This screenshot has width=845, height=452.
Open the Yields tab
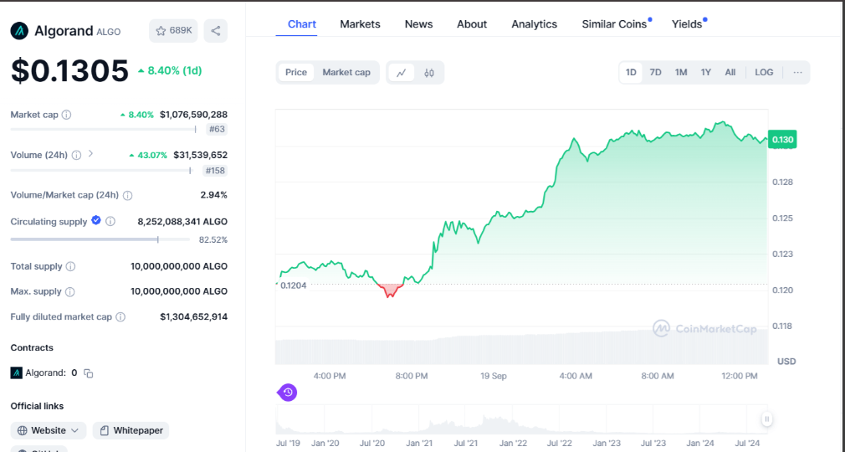(x=687, y=24)
